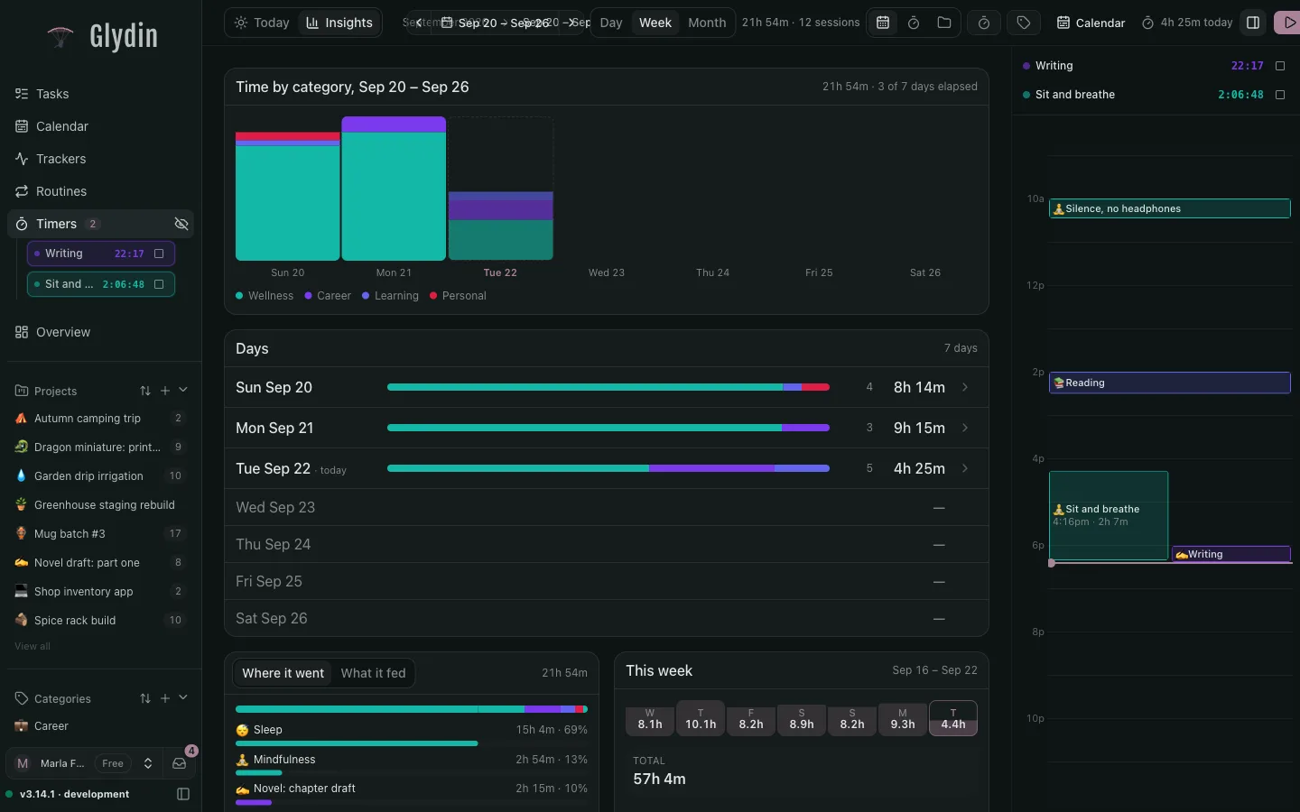Open Tasks from the sidebar
This screenshot has width=1300, height=812.
coord(100,94)
